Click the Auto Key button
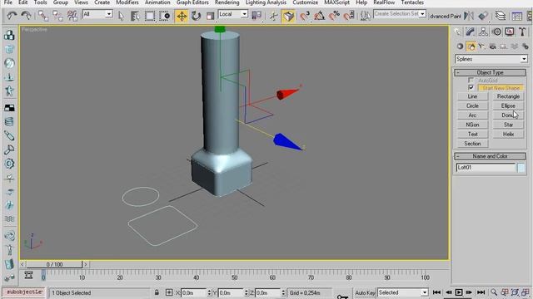Screen dimensions: 533x299 point(365,292)
